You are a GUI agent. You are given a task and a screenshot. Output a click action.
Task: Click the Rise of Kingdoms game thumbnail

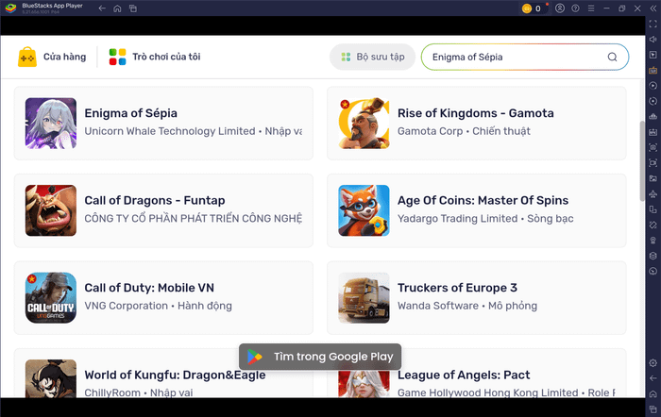click(364, 124)
